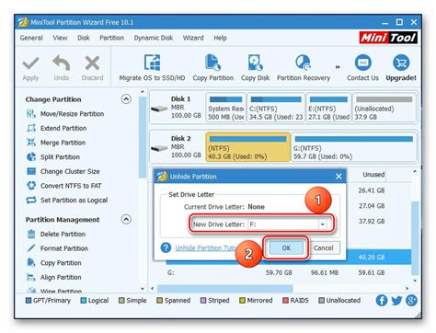
Task: Show more toolbar items via double chevron
Action: [x=338, y=67]
